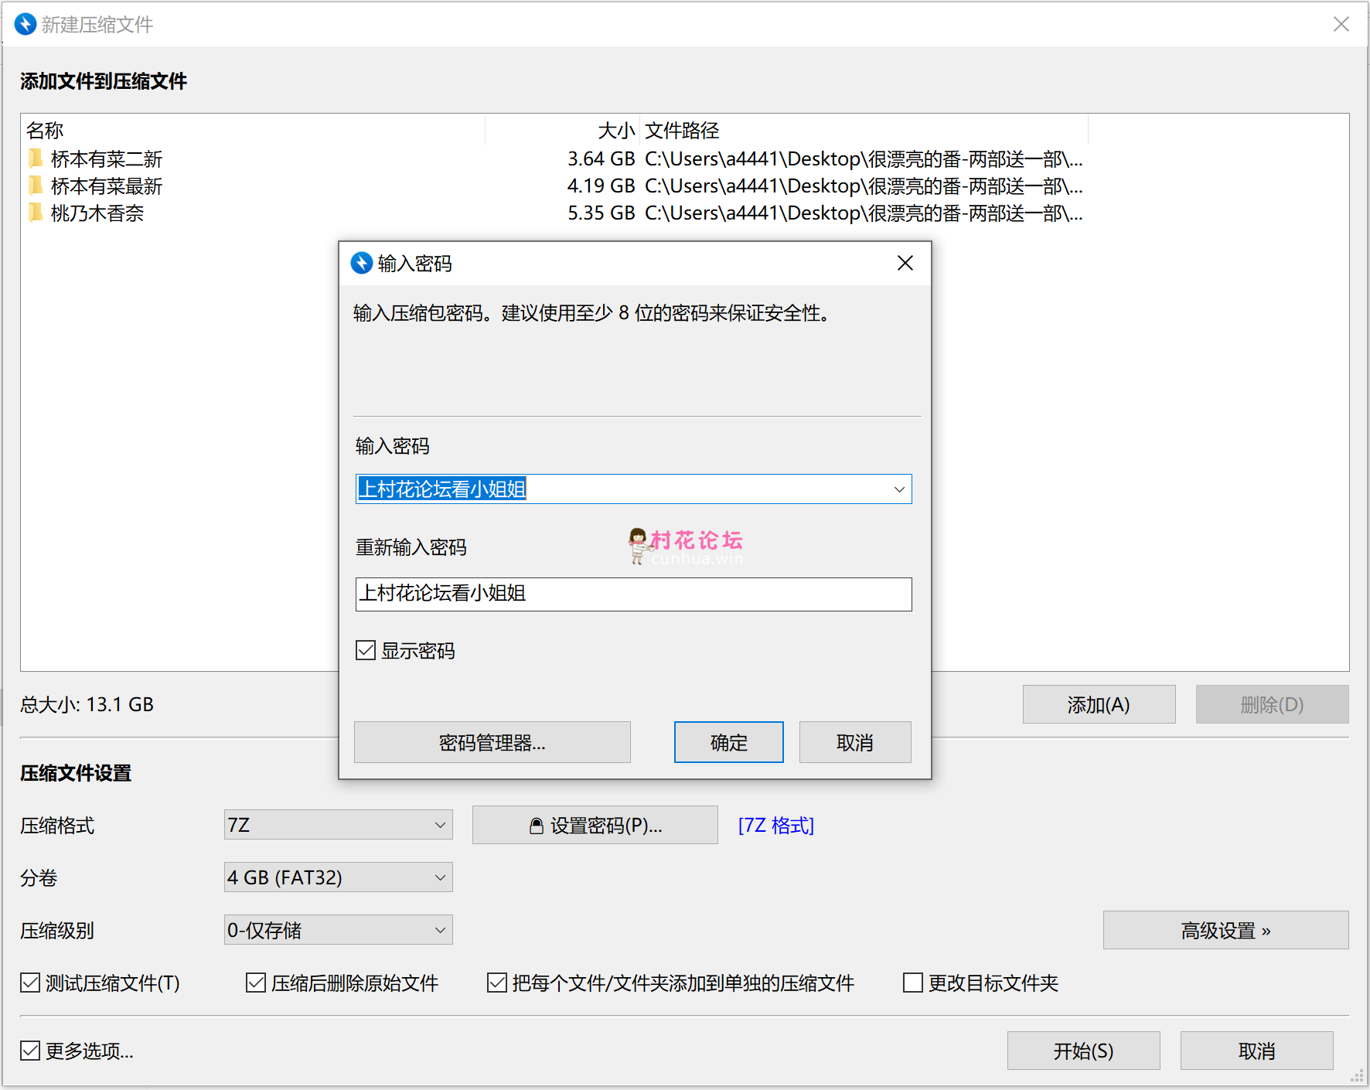
Task: Open the 压缩级别 0-仅存储 dropdown
Action: (339, 930)
